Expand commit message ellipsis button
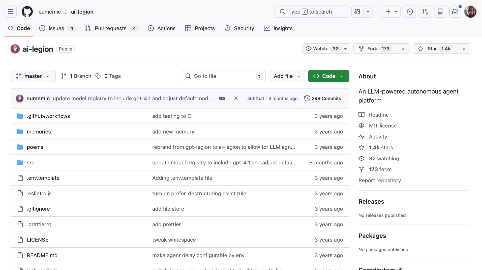Viewport: 482px width, 270px height. point(222,98)
